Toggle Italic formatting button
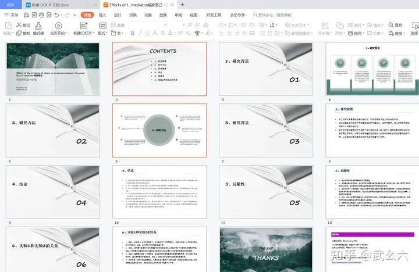The width and height of the screenshot is (419, 272). [140, 33]
